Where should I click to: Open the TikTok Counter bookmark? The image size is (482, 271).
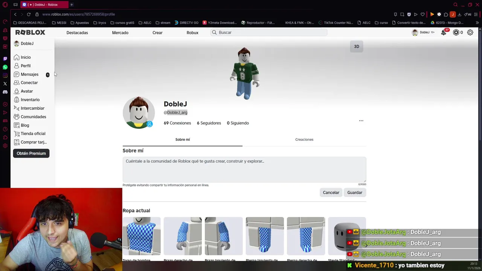click(x=336, y=23)
